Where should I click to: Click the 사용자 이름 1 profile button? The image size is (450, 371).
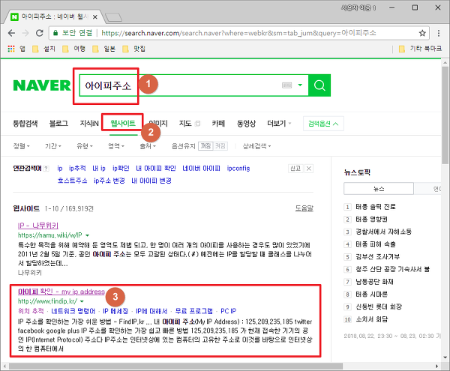358,8
